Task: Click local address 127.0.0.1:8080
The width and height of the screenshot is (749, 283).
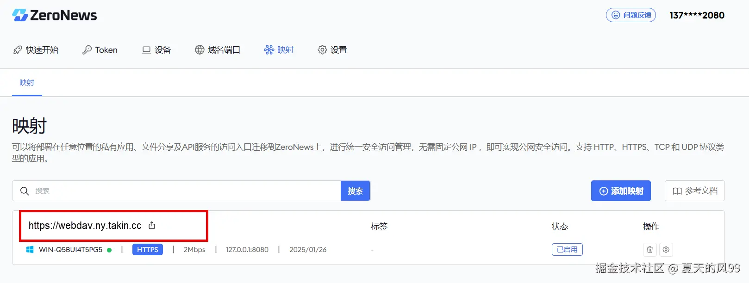Action: coord(247,250)
